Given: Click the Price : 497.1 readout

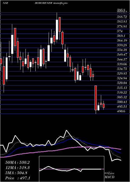Looking at the screenshot, I should pyautogui.click(x=17, y=178).
